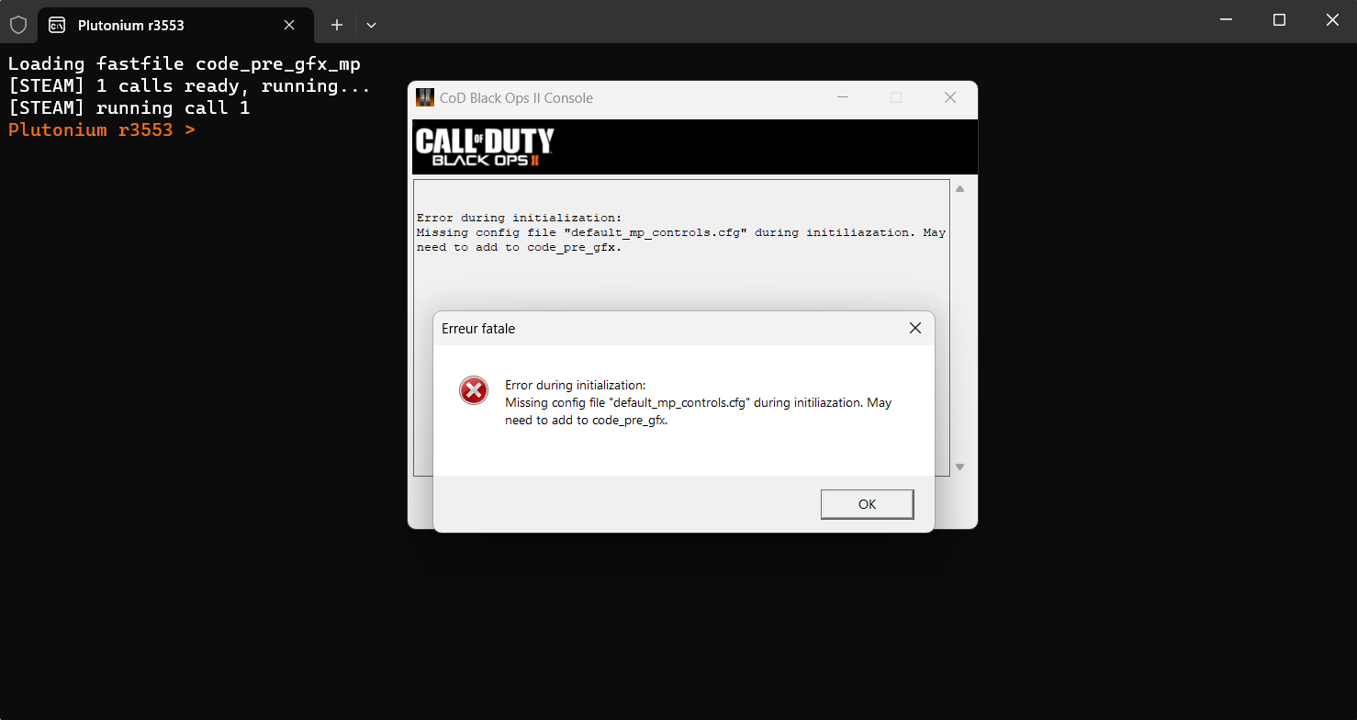This screenshot has width=1357, height=720.
Task: Click OK in the Erreur fatale dialog
Action: click(867, 504)
